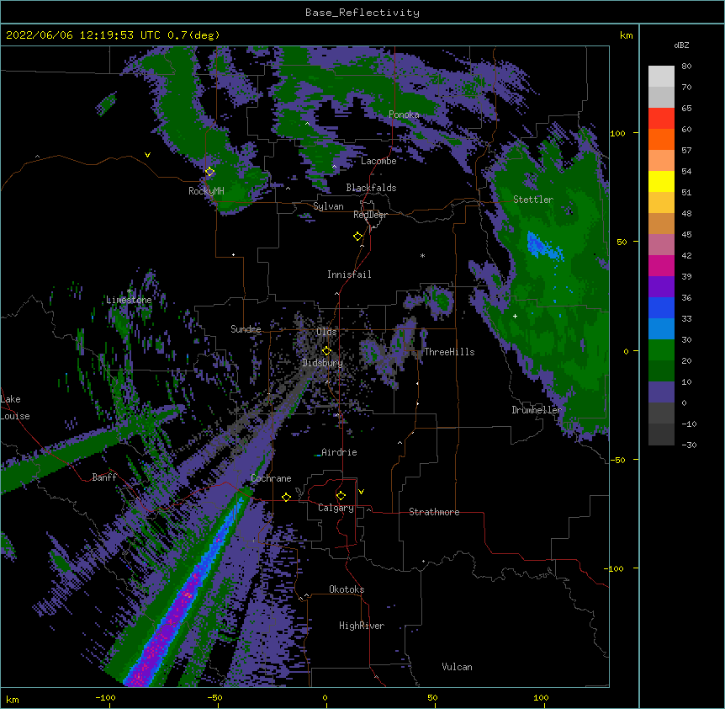
Task: Select the 60 dBZ orange color swatch
Action: click(661, 139)
